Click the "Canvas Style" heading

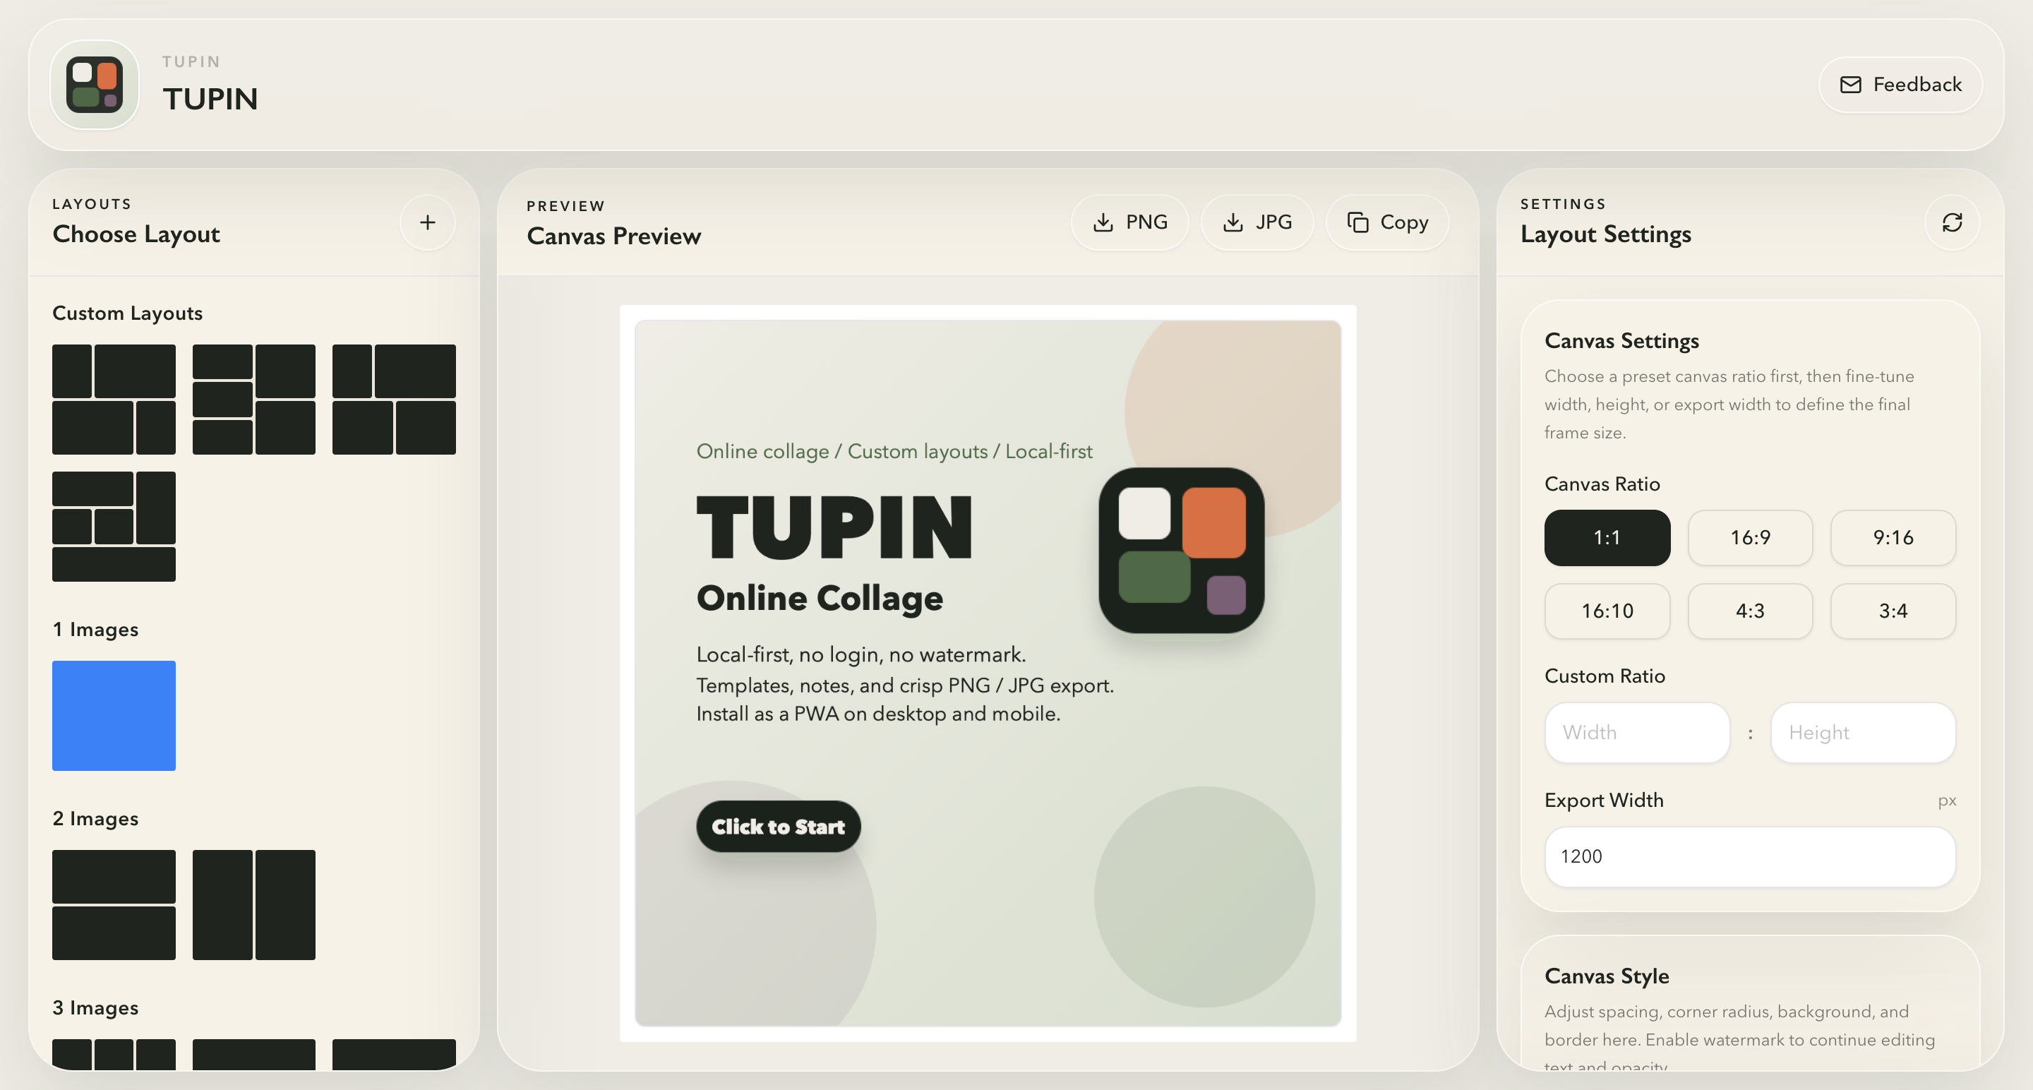(1606, 976)
